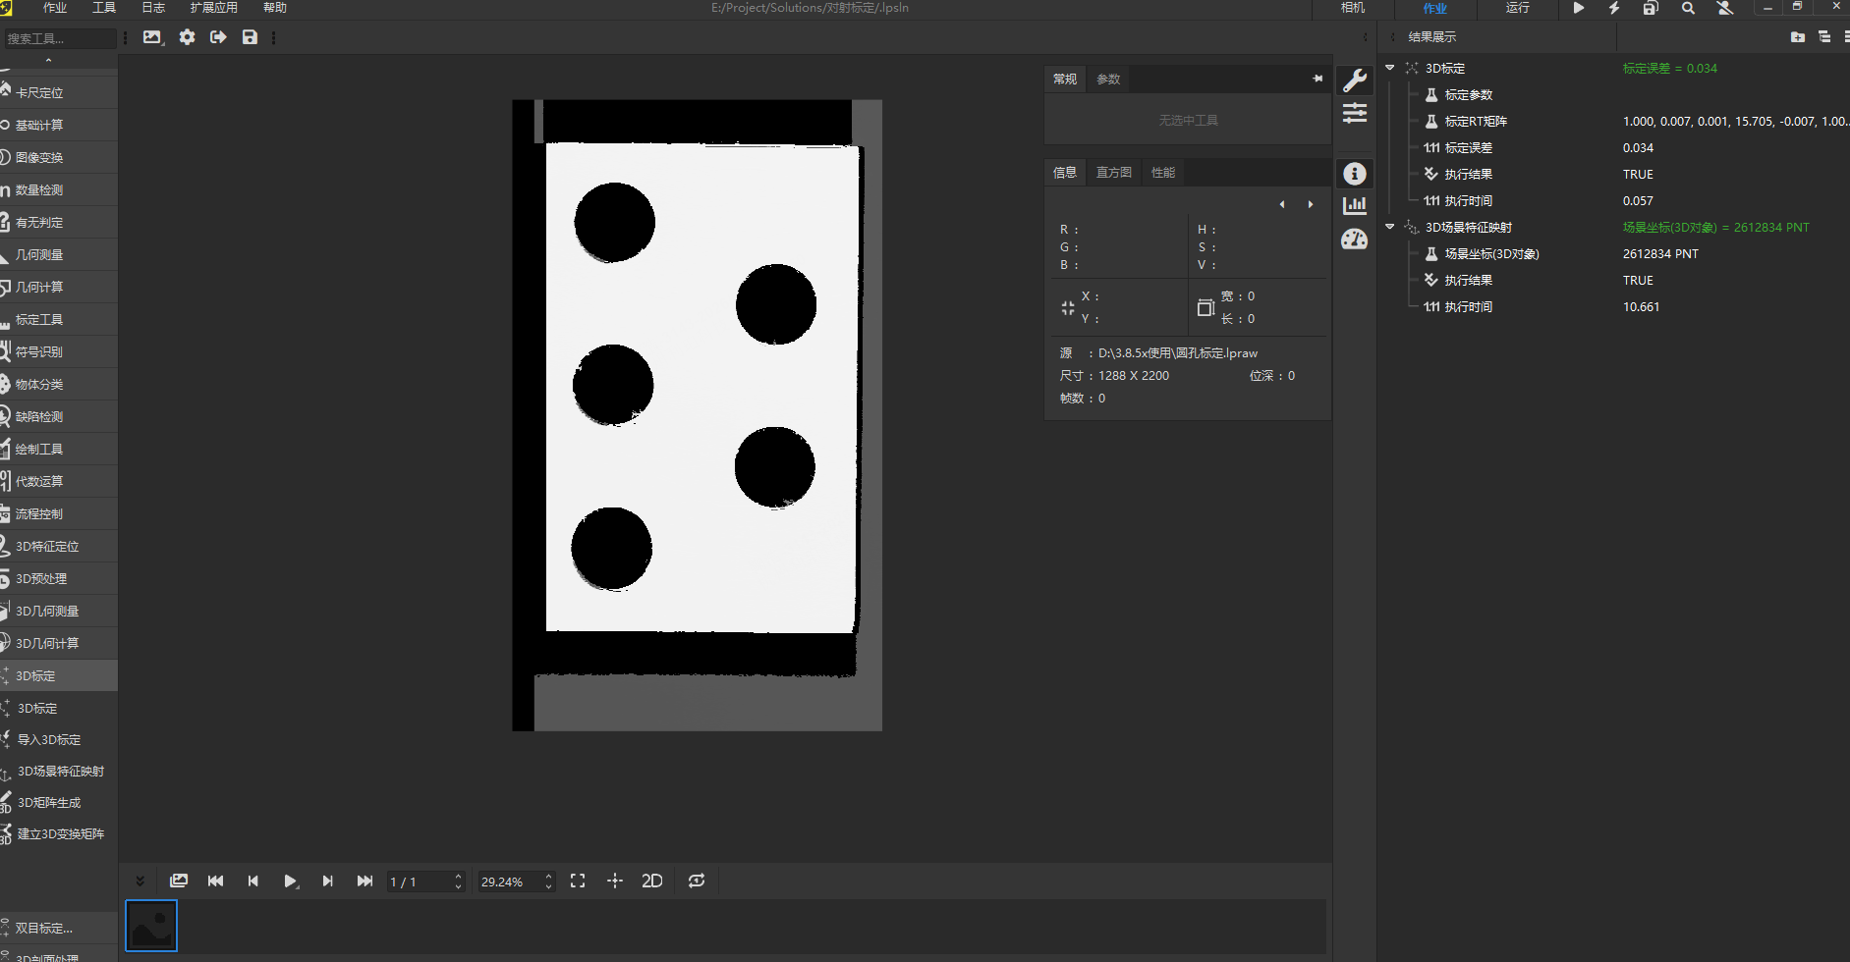The image size is (1850, 962).
Task: Toggle loop playback icon
Action: [697, 881]
